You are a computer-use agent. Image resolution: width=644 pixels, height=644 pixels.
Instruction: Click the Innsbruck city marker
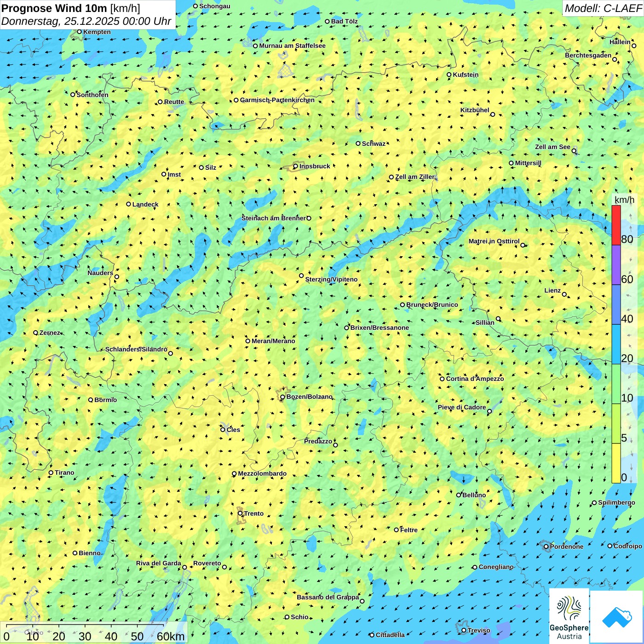point(296,167)
